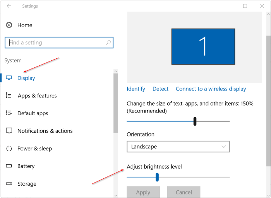Click the Battery icon in sidebar
This screenshot has width=271, height=198.
tap(9, 166)
